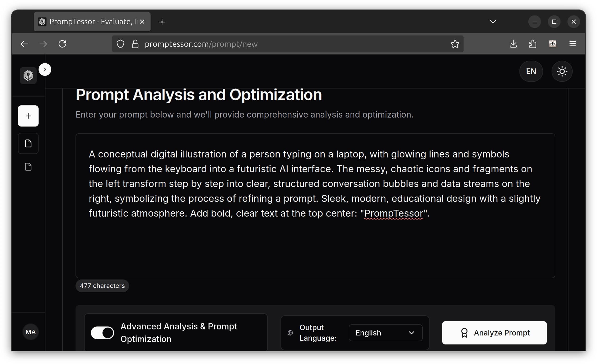597x364 pixels.
Task: Toggle Advanced Analysis & Prompt Optimization switch
Action: (x=102, y=333)
